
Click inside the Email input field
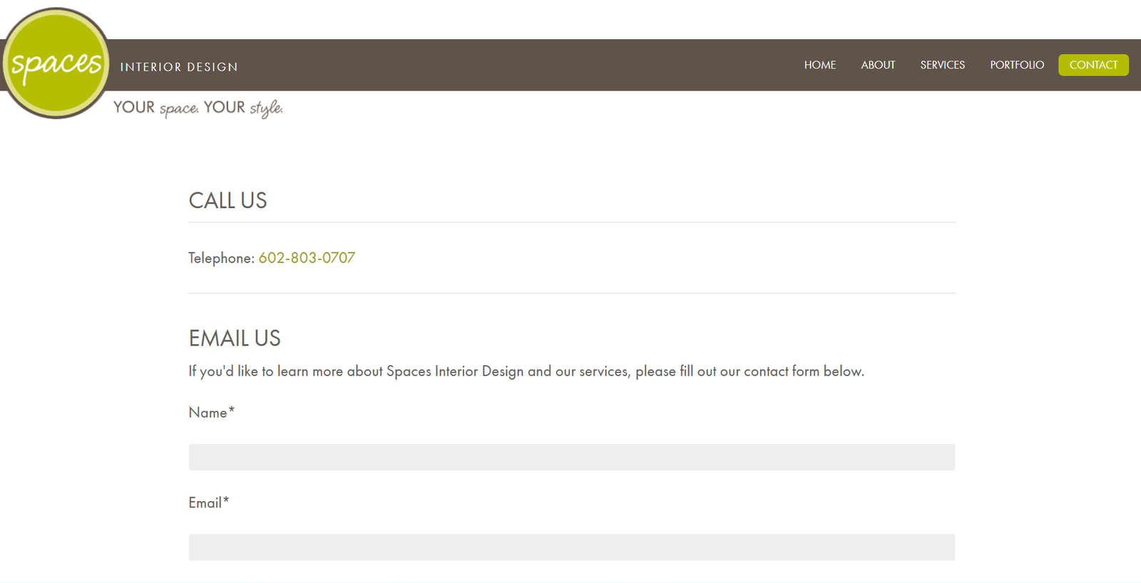click(571, 547)
